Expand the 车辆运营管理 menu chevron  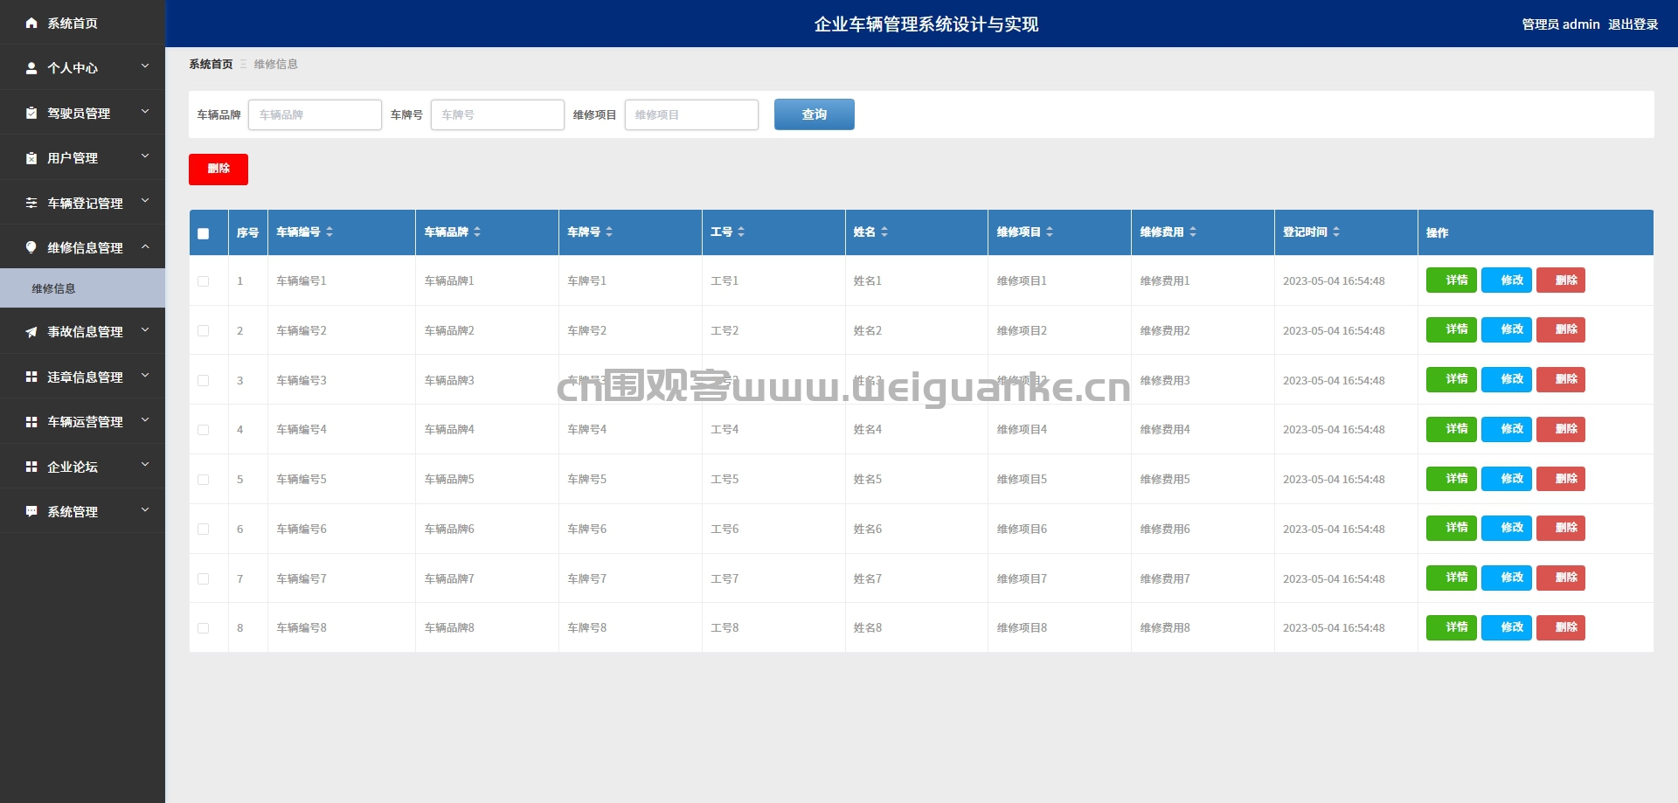[145, 420]
